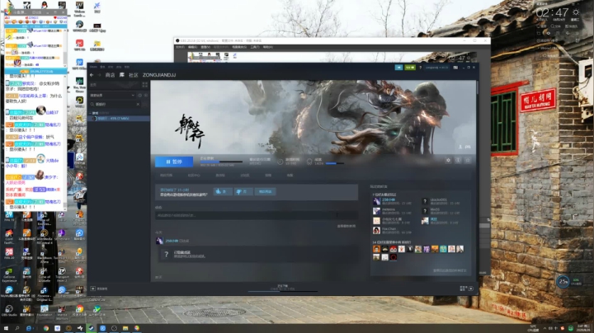Click the achievements progress bar
This screenshot has width=594, height=333.
point(335,163)
